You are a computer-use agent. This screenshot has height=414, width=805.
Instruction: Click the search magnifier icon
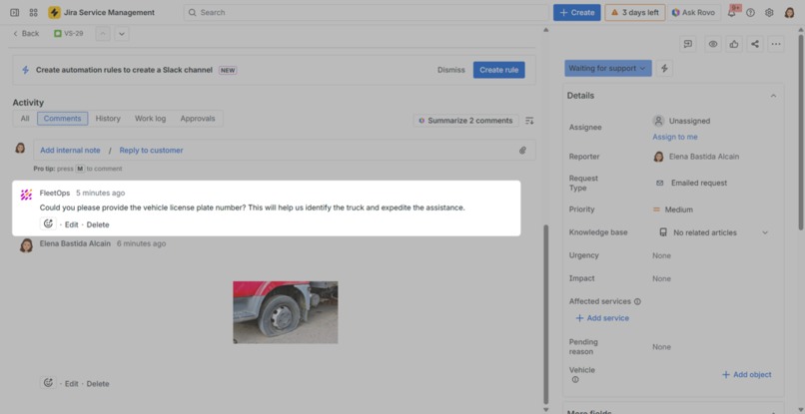(x=193, y=12)
